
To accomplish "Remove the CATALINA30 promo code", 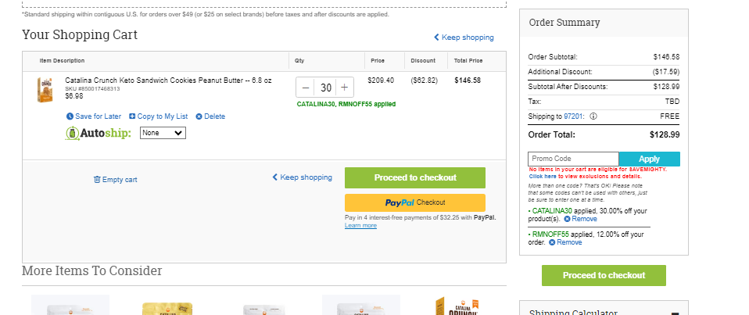I will 580,219.
